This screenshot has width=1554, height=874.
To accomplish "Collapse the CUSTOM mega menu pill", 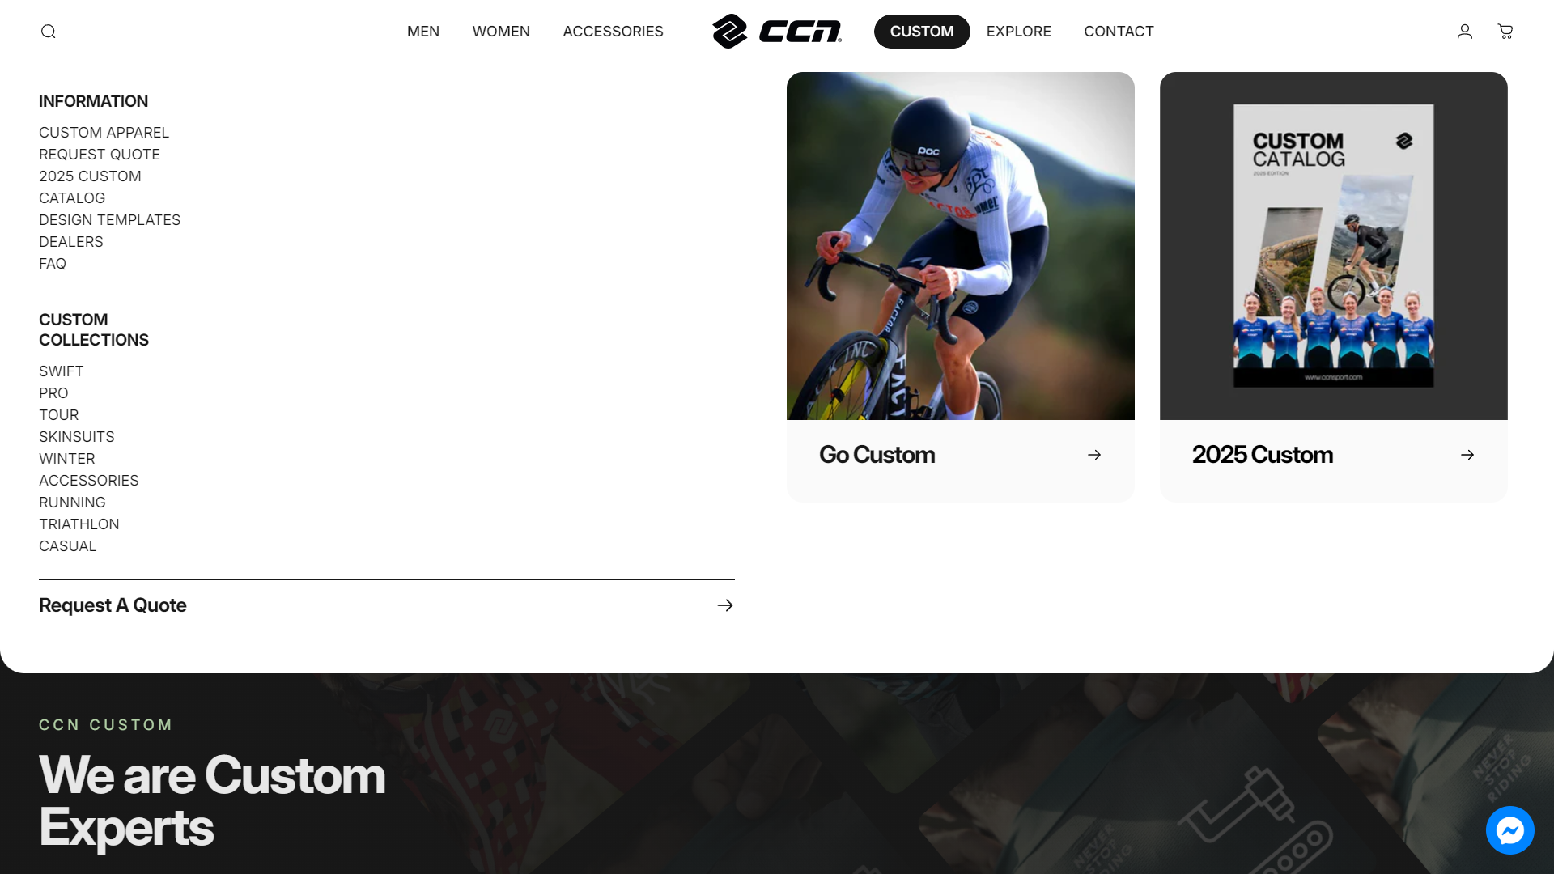I will (x=922, y=32).
